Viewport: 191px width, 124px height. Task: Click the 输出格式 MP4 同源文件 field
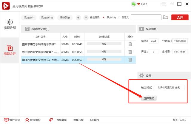pyautogui.click(x=169, y=88)
